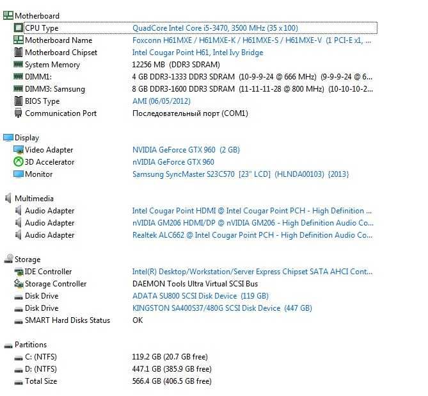The image size is (428, 396).
Task: Click speaker icon of nVIDIA GM206 audio adapter
Action: [x=19, y=222]
